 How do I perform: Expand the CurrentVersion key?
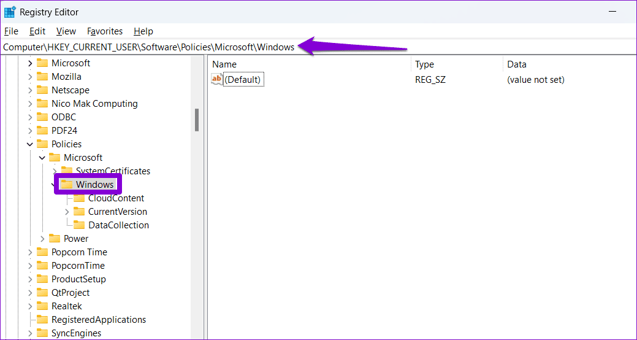click(x=67, y=212)
